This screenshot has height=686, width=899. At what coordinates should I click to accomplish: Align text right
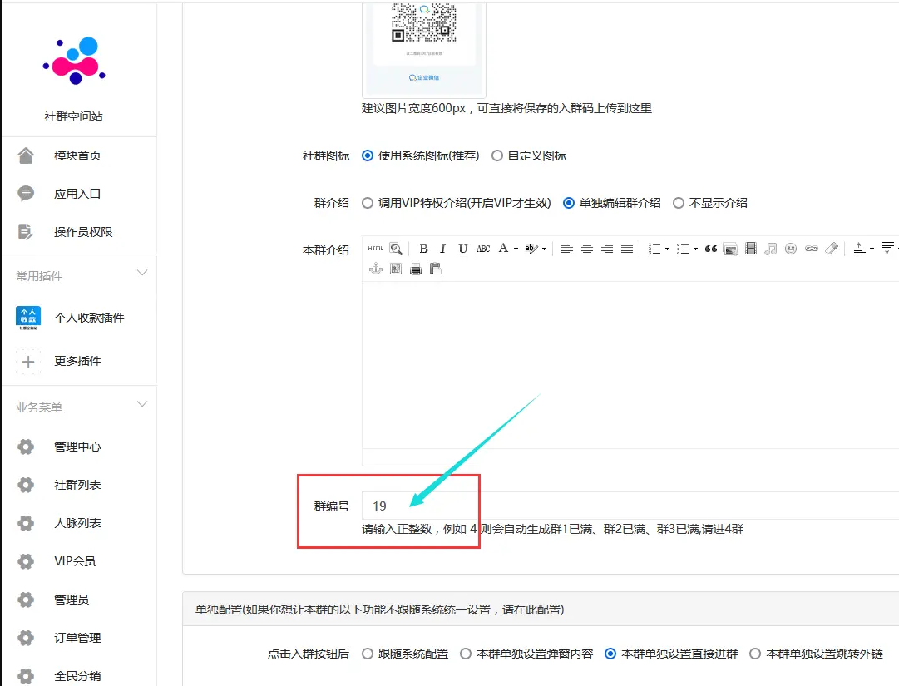coord(607,248)
